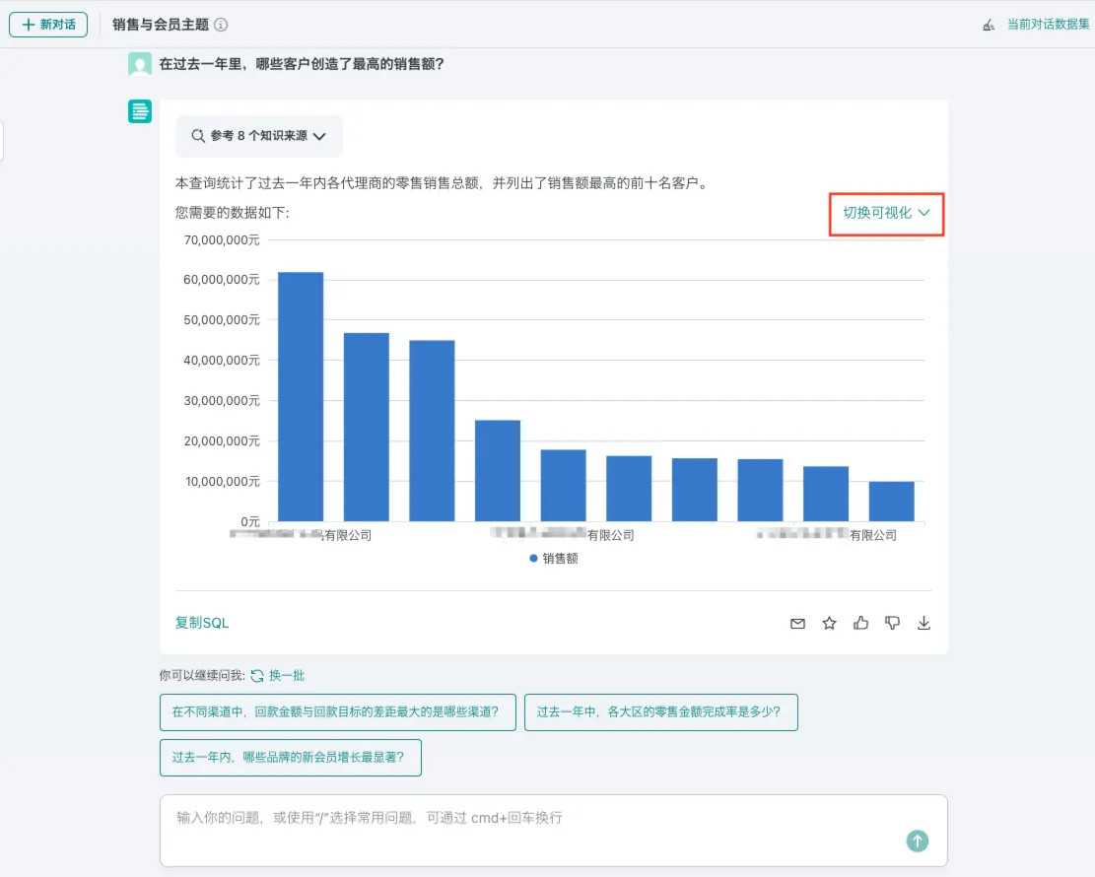
Task: Select suggestion 哪些品牌的新会员增长最显著
Action: click(x=291, y=758)
